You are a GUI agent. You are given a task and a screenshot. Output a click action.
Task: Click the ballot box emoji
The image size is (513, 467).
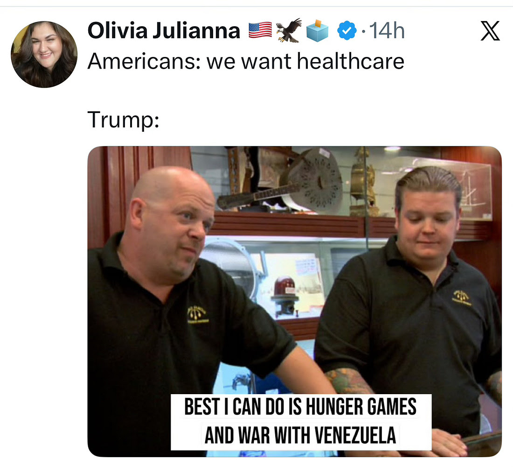click(x=317, y=31)
